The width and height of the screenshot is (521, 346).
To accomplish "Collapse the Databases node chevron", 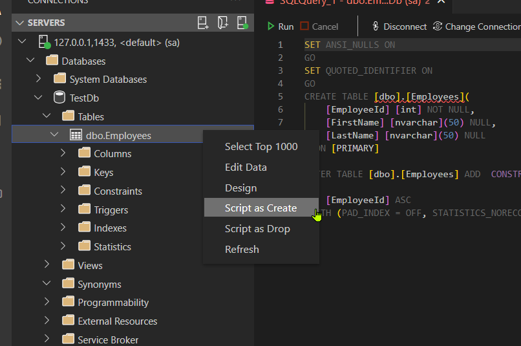I will (x=30, y=60).
